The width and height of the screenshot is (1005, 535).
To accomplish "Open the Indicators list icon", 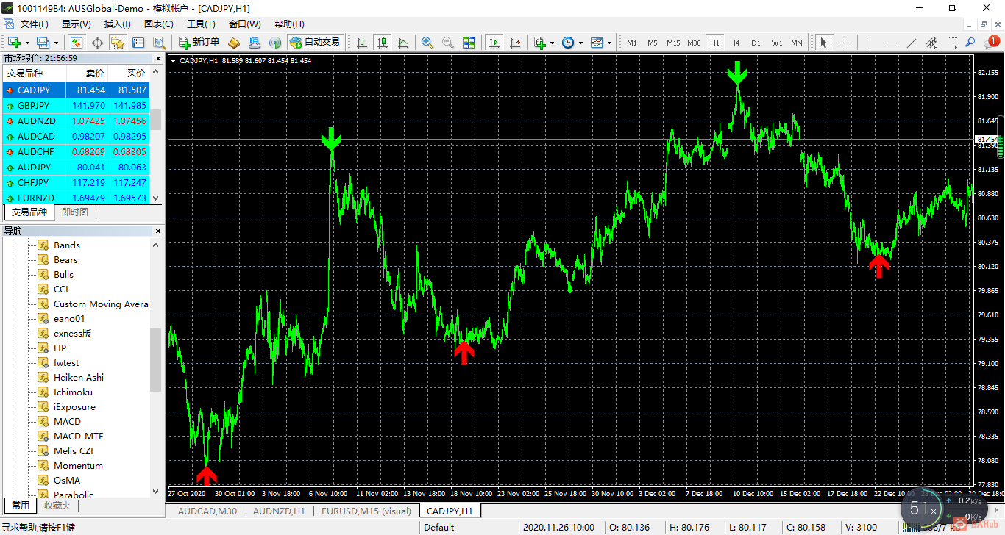I will point(539,43).
